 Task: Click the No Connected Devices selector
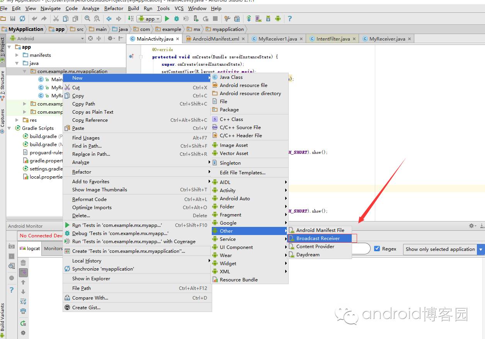pos(40,235)
